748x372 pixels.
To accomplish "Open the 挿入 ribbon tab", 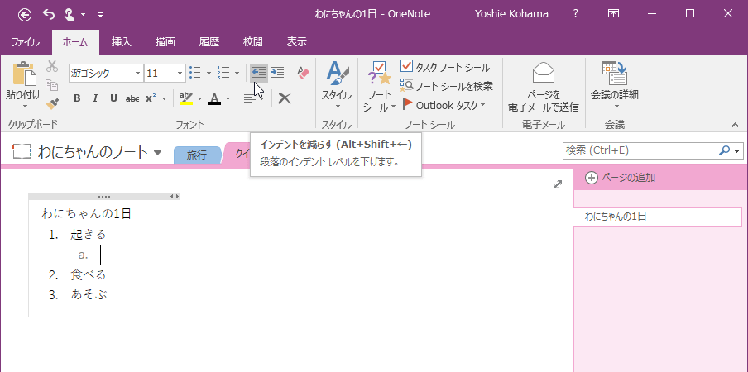I will [121, 42].
